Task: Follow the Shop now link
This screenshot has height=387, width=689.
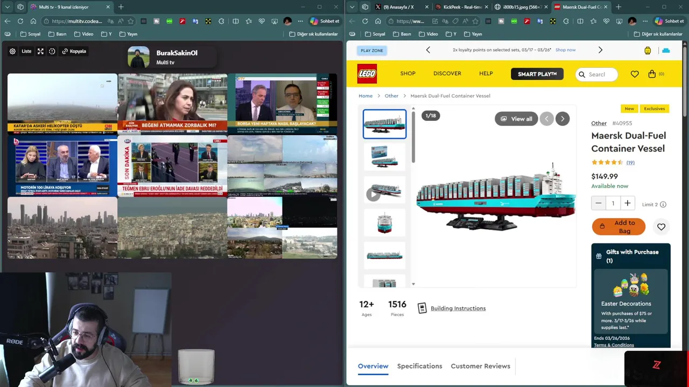Action: pyautogui.click(x=565, y=50)
